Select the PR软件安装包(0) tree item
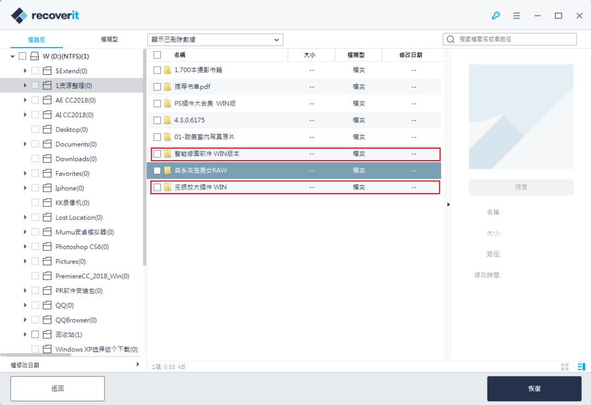The image size is (591, 405). (79, 291)
